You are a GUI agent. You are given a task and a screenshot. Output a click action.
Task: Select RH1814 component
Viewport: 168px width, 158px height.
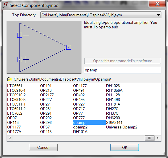(x=113, y=104)
